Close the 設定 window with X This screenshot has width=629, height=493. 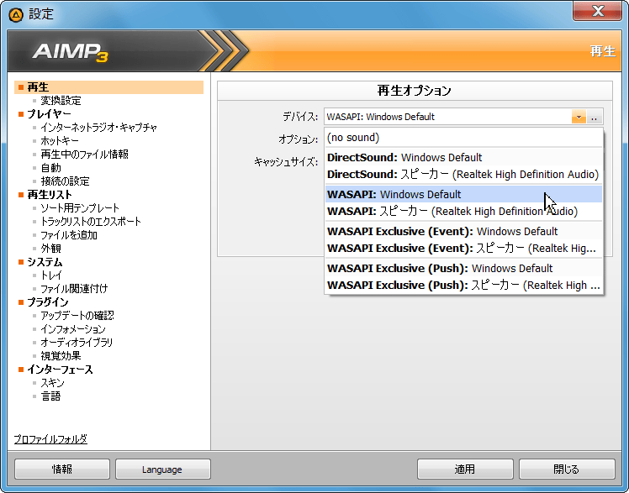click(597, 11)
